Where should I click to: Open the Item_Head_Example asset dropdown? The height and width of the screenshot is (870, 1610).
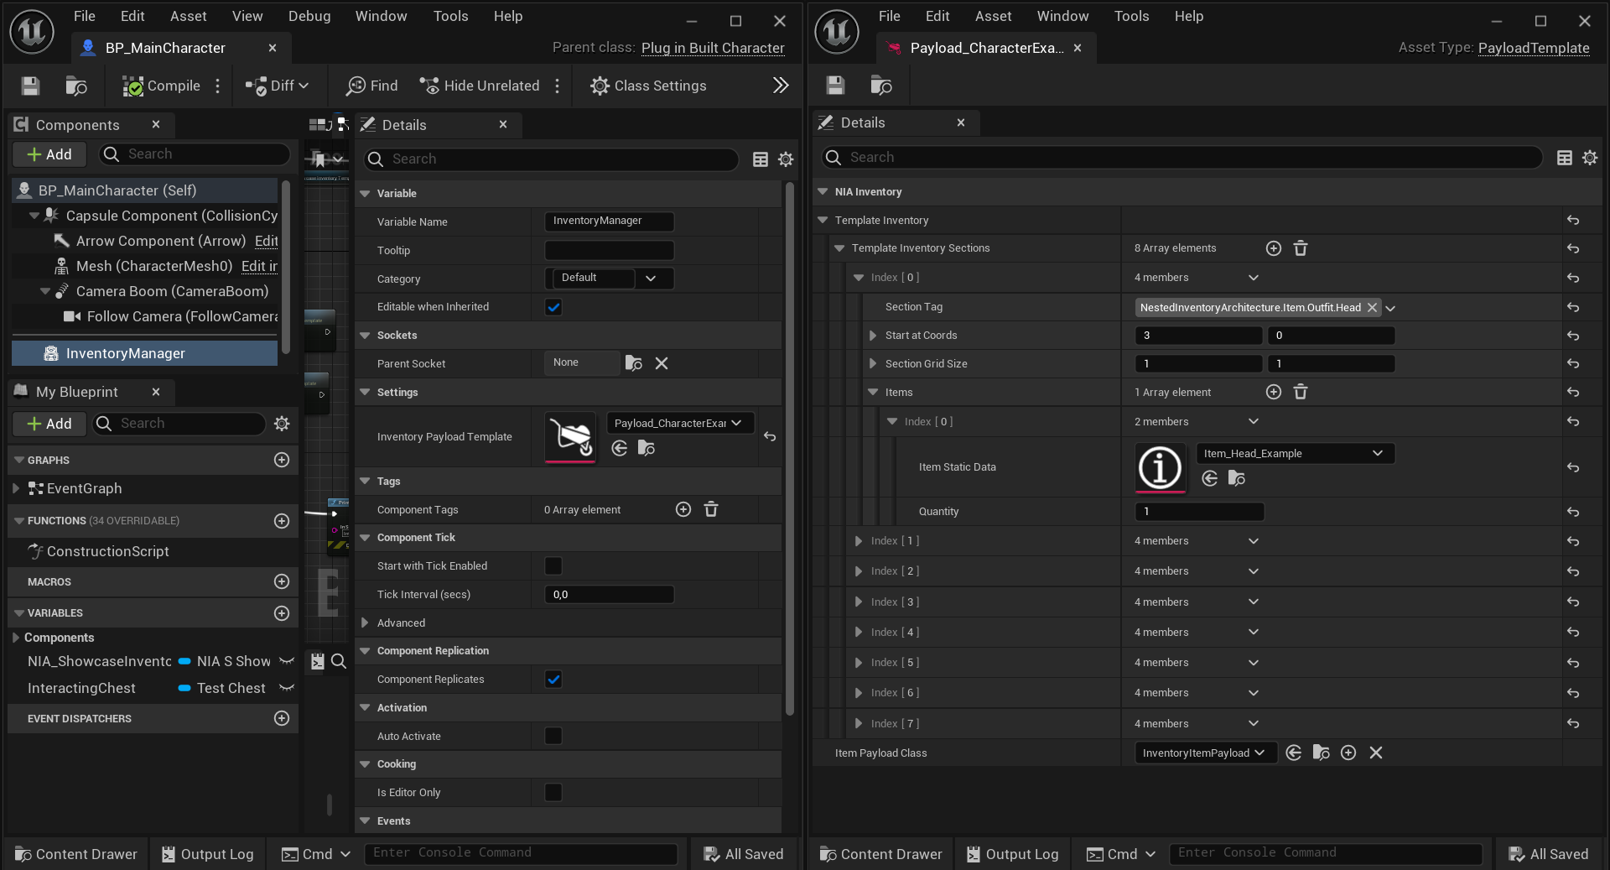pos(1294,454)
